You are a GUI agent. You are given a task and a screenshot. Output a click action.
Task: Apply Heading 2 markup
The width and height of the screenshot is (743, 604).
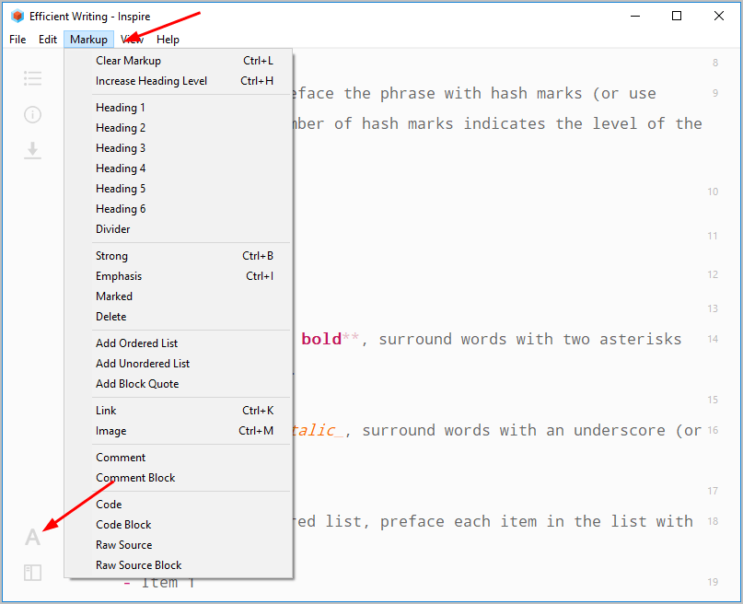coord(179,128)
